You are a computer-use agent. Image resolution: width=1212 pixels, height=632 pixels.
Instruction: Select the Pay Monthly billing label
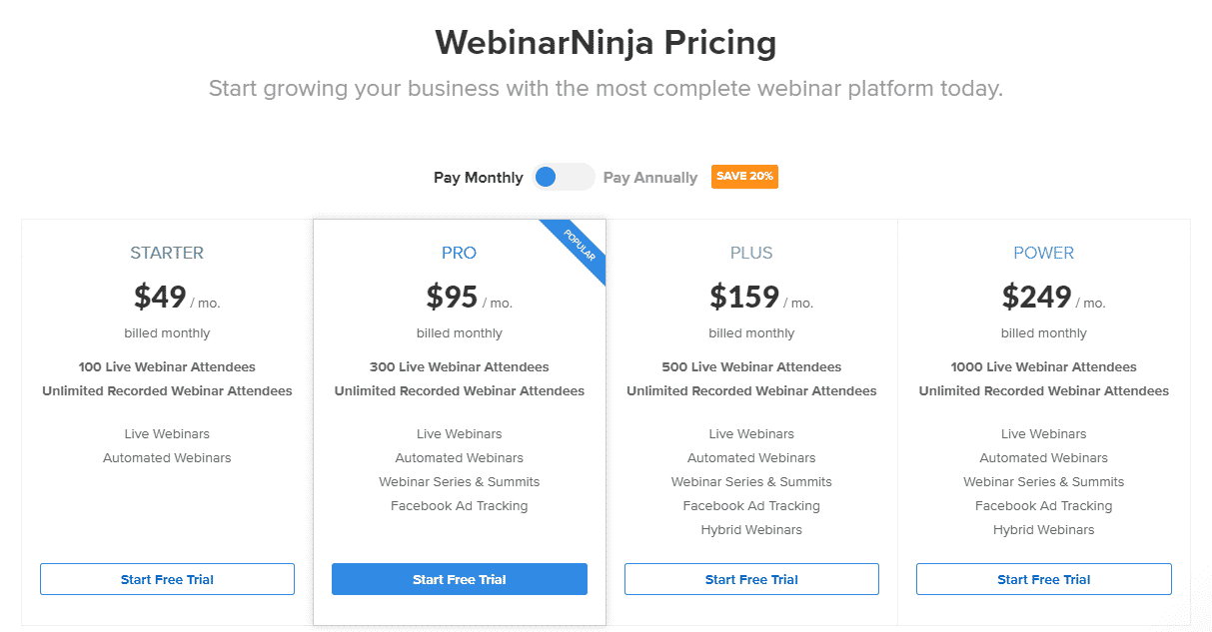pos(479,178)
